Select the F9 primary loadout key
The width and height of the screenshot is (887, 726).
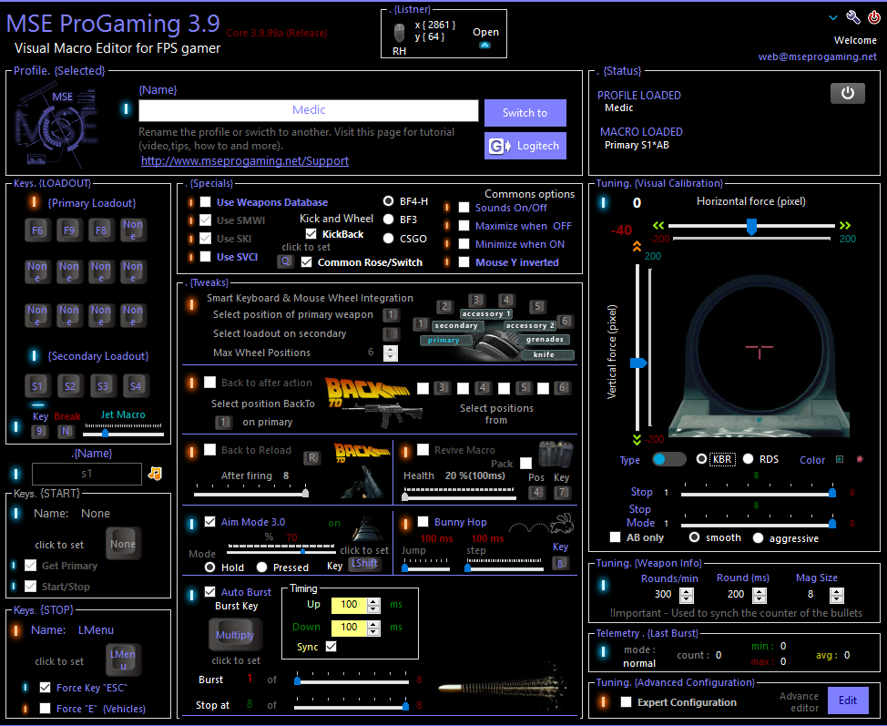point(69,230)
